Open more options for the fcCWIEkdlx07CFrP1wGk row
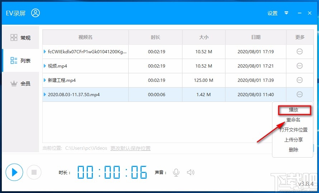 click(300, 51)
